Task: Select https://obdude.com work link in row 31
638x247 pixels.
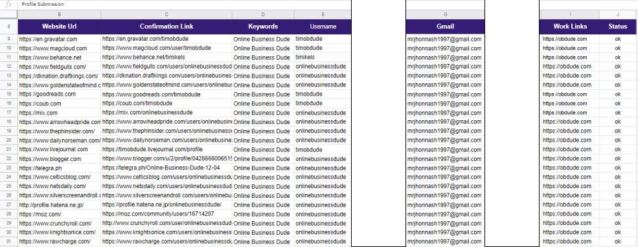Action: click(x=569, y=241)
